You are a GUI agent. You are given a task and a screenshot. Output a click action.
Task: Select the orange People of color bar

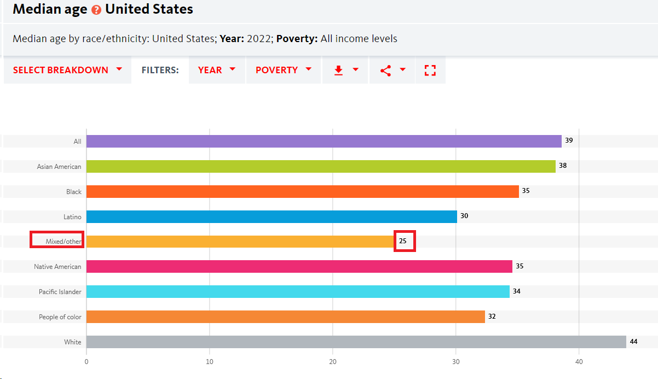click(286, 316)
